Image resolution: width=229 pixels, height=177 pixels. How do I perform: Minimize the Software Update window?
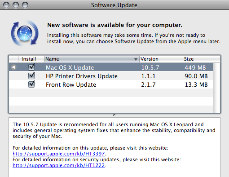click(x=16, y=5)
